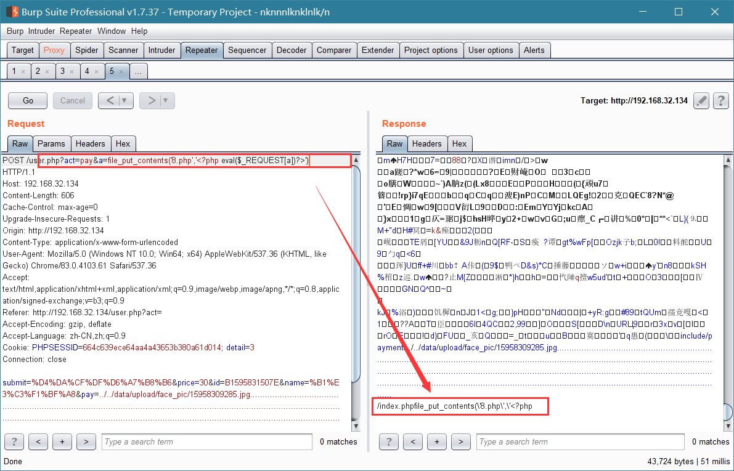The height and width of the screenshot is (471, 734).
Task: Switch to the Proxy tab
Action: click(x=54, y=50)
